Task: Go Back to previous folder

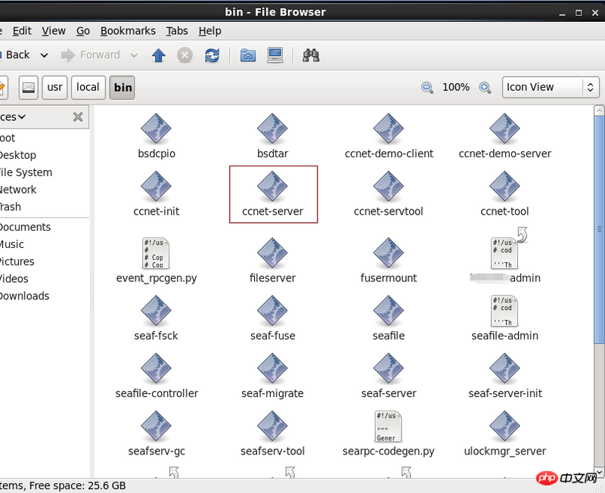Action: (15, 54)
